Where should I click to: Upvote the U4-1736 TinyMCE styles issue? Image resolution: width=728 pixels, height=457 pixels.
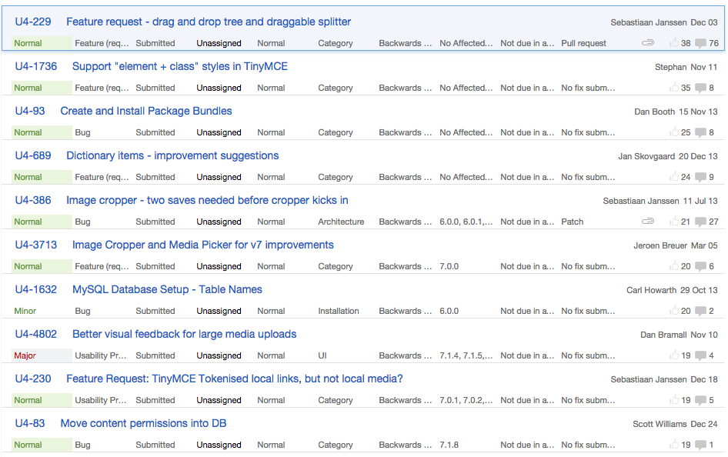click(x=674, y=88)
